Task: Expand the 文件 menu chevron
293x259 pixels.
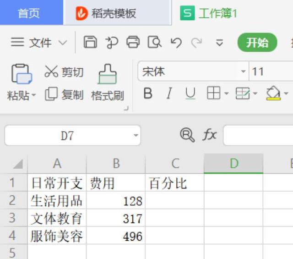Action: 63,43
